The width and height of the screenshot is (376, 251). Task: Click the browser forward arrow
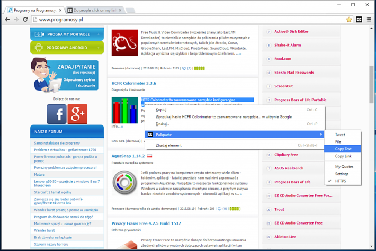tap(16, 20)
